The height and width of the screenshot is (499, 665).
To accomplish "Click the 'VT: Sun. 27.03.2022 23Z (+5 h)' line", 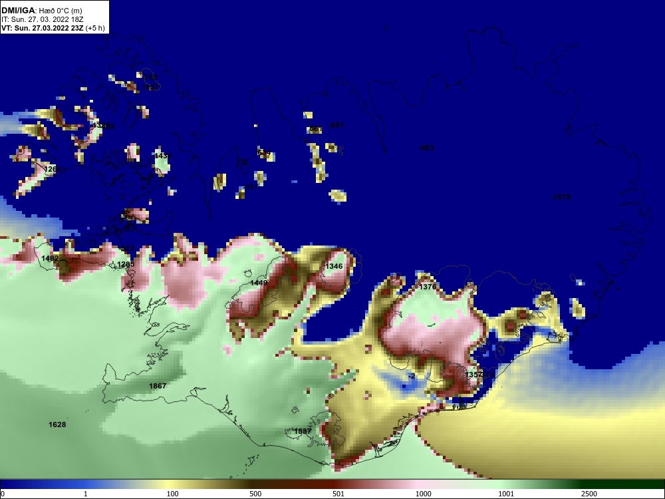I will point(53,28).
